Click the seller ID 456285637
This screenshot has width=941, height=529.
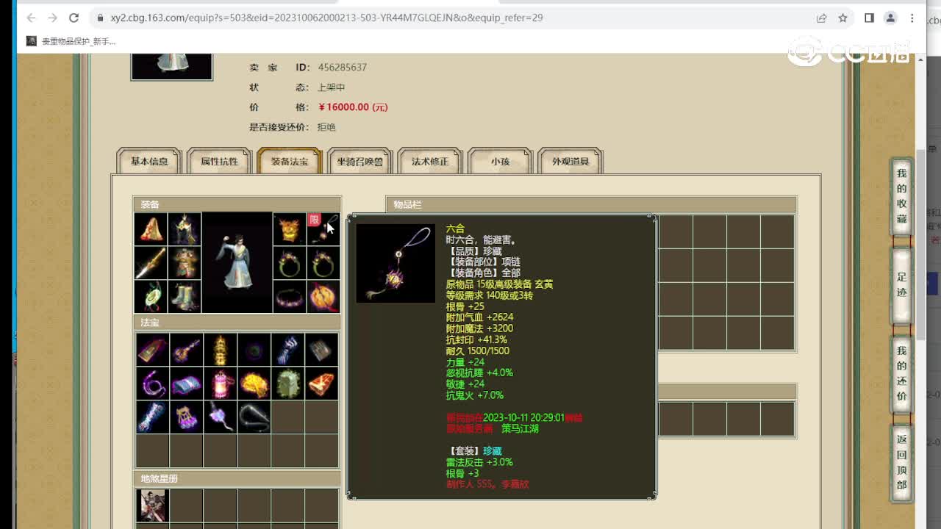tap(342, 67)
